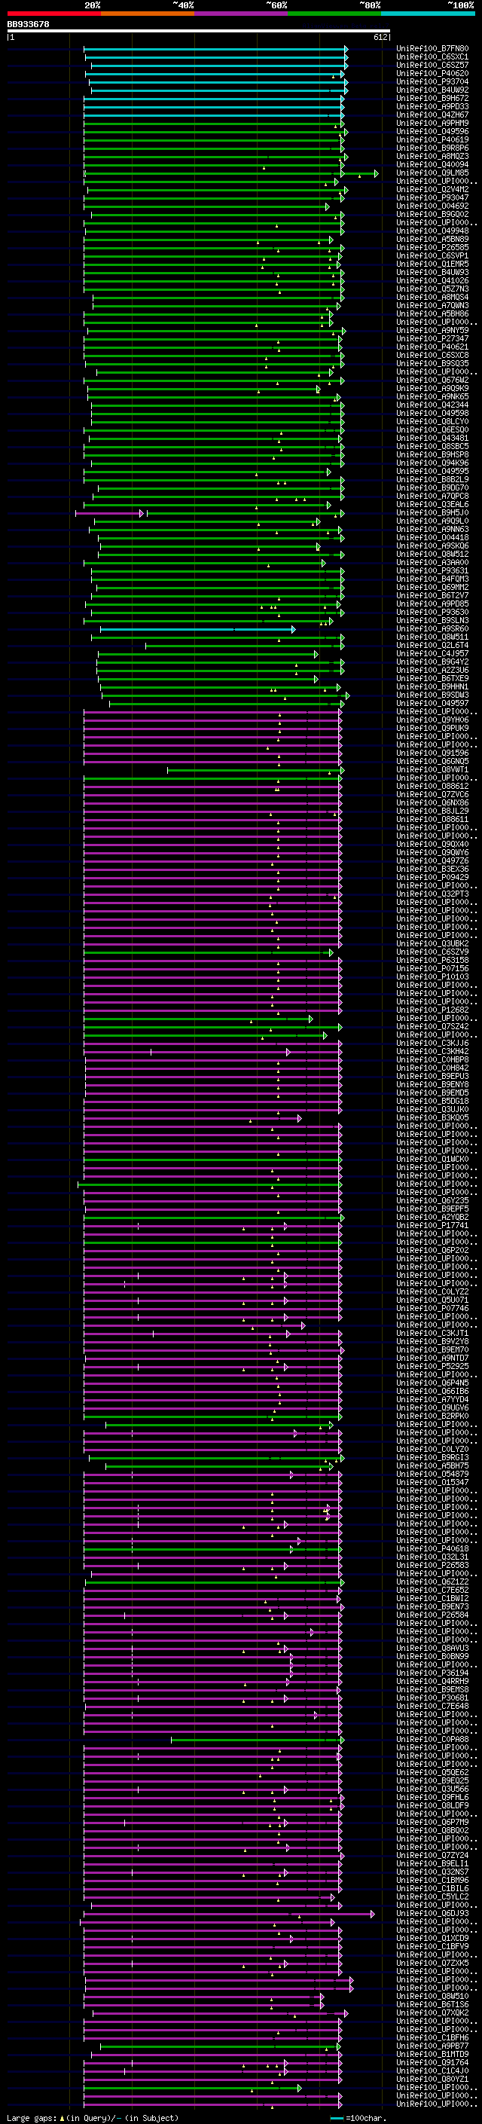
Task: Select hit label UniRef100_P93631
Action: [432, 570]
